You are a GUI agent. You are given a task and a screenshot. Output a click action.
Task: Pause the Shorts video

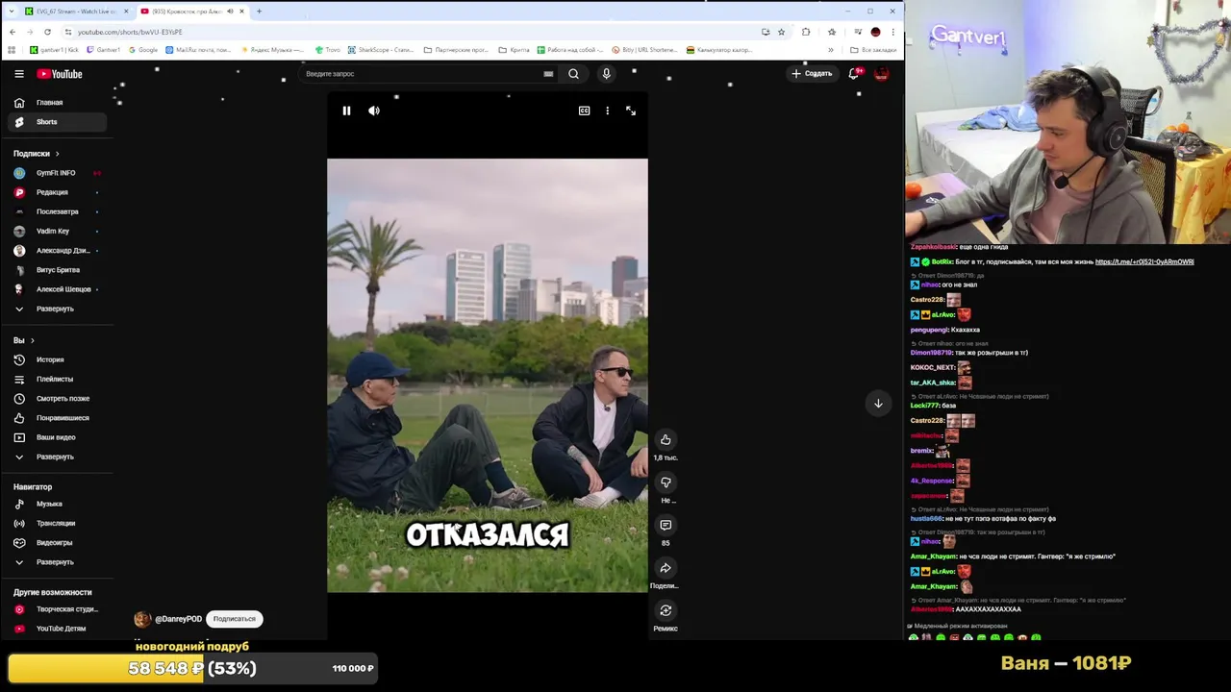click(x=346, y=111)
